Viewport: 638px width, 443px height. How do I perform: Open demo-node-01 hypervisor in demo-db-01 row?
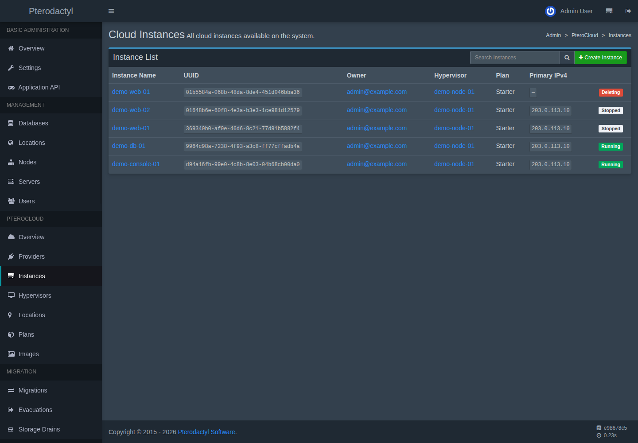point(454,146)
